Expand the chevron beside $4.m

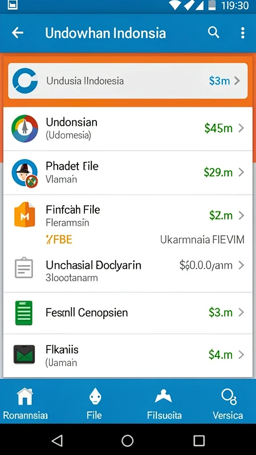coord(241,354)
